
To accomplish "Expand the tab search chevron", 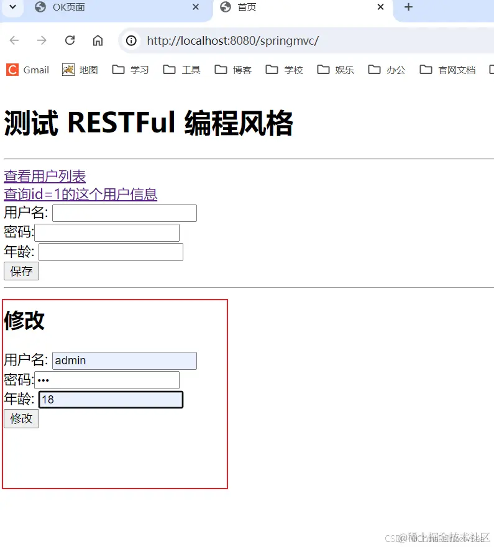I will tap(12, 7).
